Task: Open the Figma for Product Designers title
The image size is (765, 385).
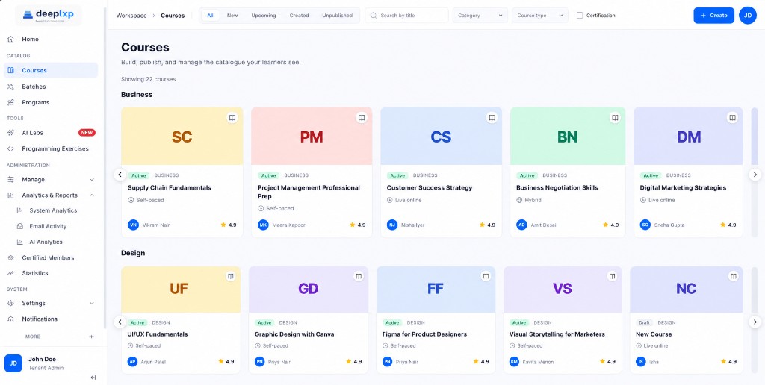Action: 424,334
